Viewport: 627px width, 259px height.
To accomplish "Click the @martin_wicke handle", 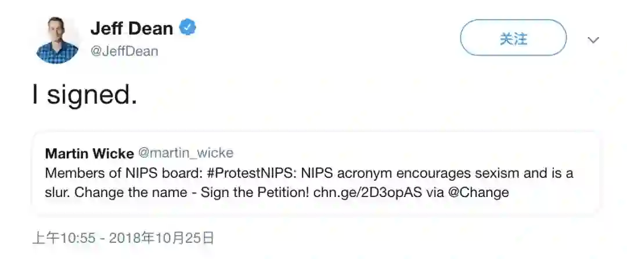I will (x=185, y=154).
